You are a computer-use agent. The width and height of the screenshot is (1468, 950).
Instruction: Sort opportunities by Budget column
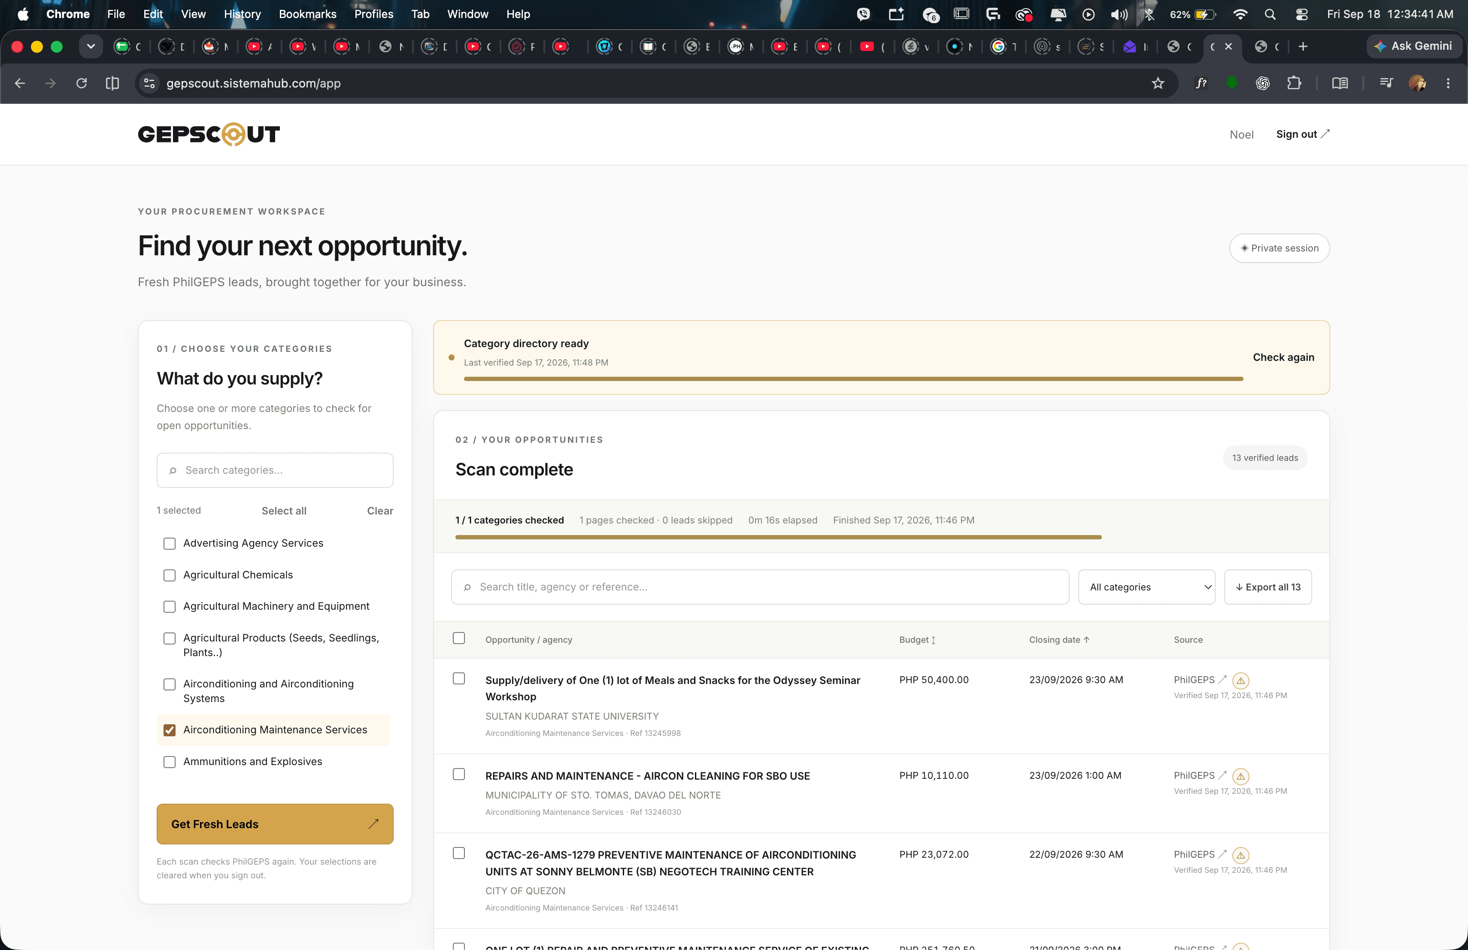point(917,640)
